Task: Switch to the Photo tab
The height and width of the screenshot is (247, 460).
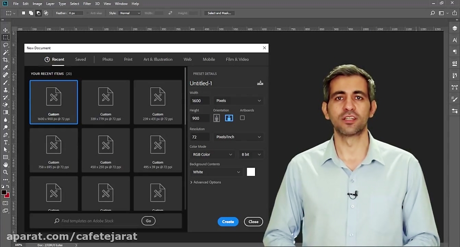Action: coord(107,59)
